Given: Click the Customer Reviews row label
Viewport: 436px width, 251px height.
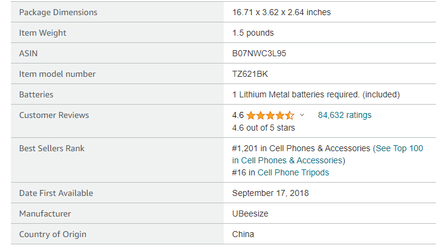Looking at the screenshot, I should [54, 115].
